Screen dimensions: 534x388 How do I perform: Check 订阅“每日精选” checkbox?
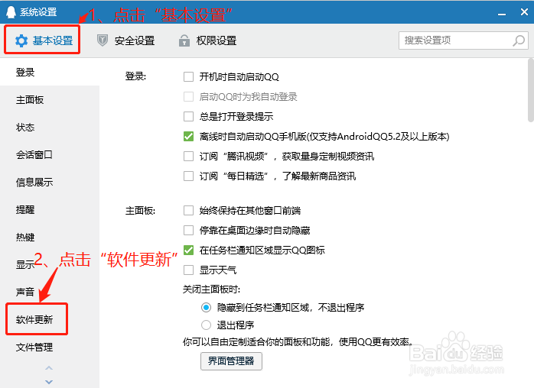(188, 176)
